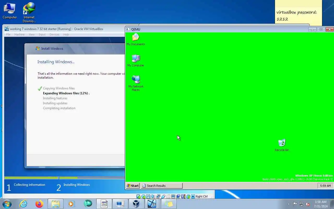
Task: Open Internet Download Manager desktop shortcut
Action: (x=29, y=13)
